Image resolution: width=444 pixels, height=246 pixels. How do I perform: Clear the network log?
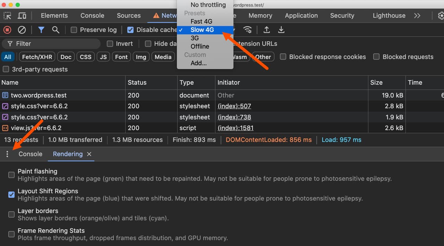click(22, 30)
